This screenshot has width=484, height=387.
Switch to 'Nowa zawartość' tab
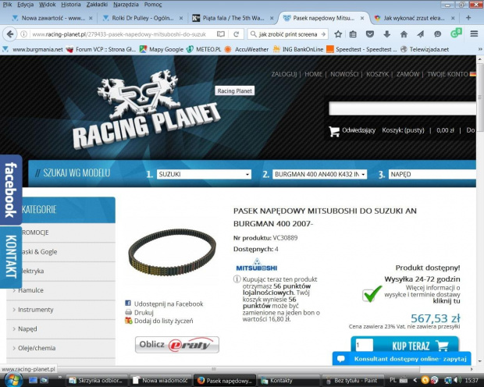point(52,18)
